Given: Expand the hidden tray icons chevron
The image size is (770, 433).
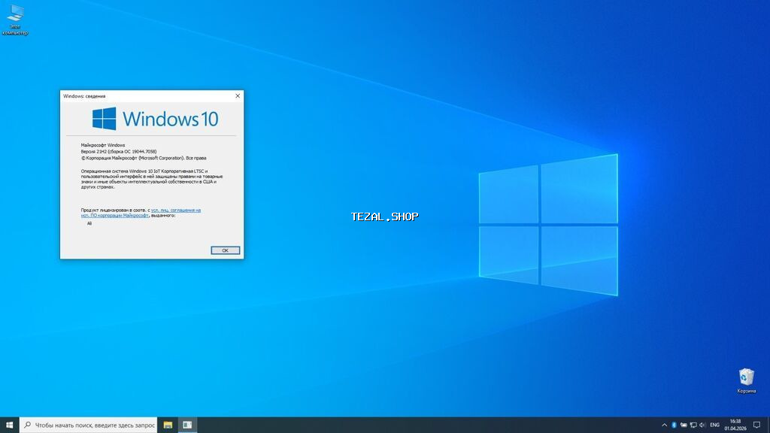Looking at the screenshot, I should (664, 425).
